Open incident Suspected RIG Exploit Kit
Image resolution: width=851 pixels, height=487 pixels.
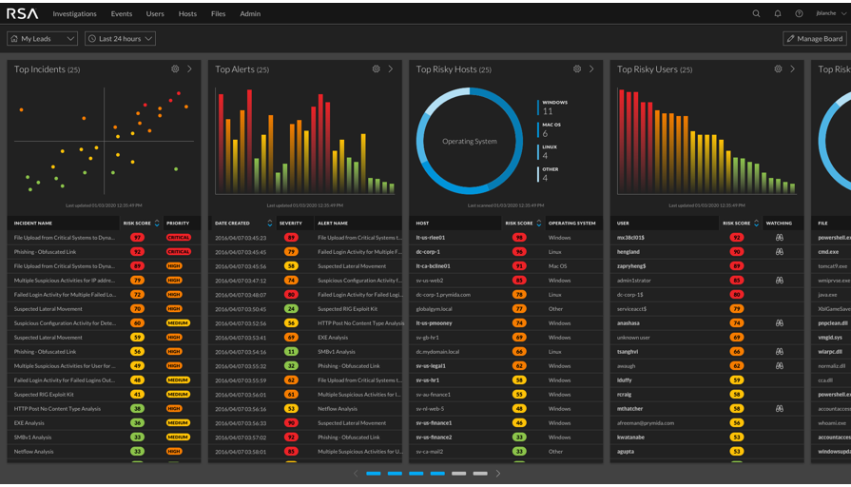click(x=44, y=394)
